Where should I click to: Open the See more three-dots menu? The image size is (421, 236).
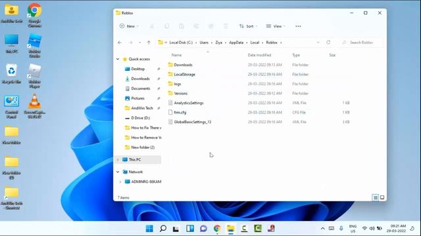coord(298,26)
